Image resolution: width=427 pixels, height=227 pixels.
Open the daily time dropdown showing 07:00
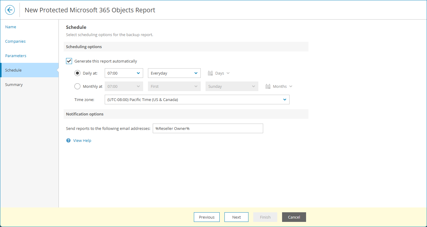(124, 73)
